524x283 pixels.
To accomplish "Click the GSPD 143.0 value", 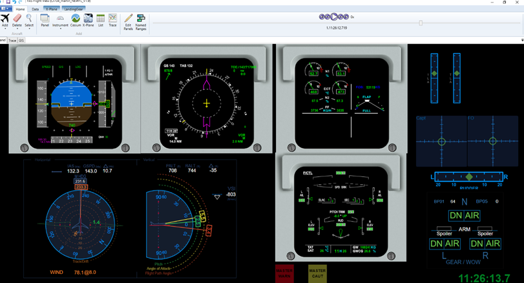I will coord(90,171).
